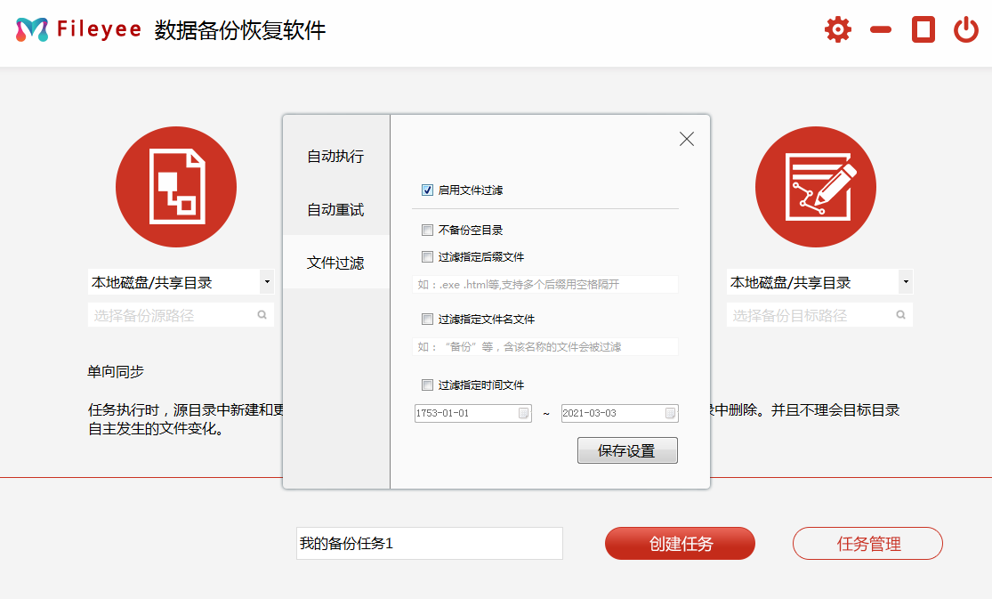Open the end date calendar picker
This screenshot has width=992, height=599.
pyautogui.click(x=670, y=414)
